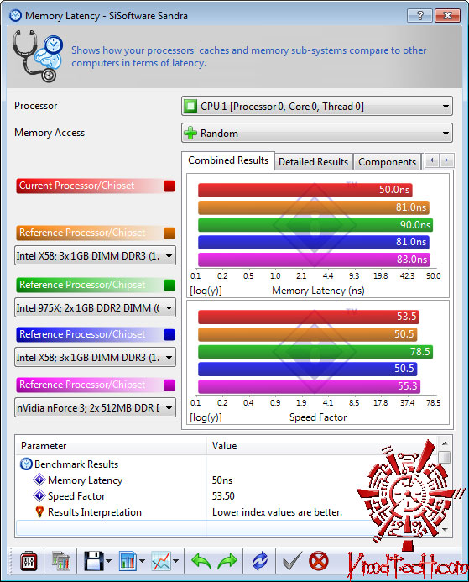
Task: Toggle the magenta Reference Processor/Chipset swatch
Action: pos(169,385)
